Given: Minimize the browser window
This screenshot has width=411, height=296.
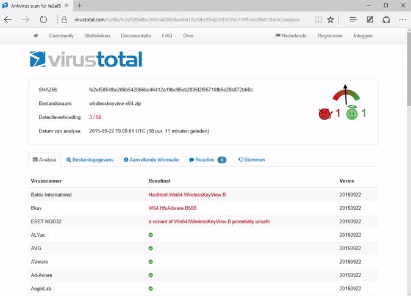Looking at the screenshot, I should 369,5.
